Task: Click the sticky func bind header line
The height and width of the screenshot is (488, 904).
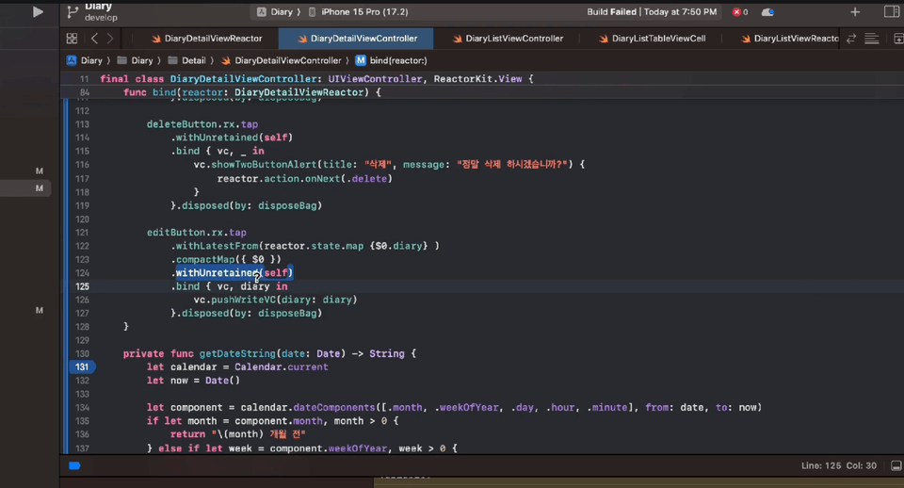Action: pos(252,92)
